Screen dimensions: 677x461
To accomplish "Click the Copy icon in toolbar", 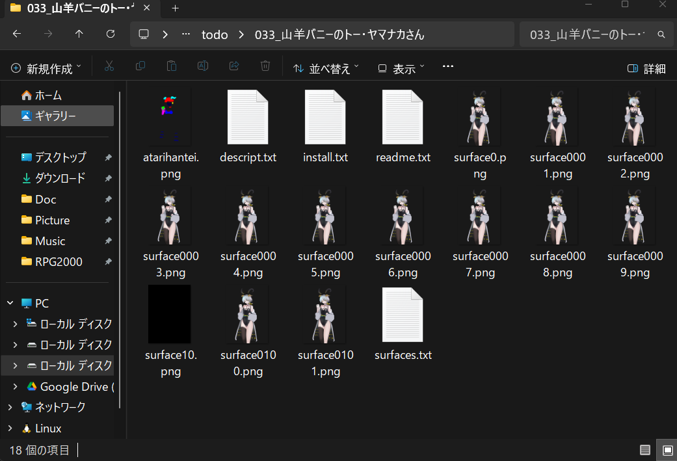I will tap(140, 67).
